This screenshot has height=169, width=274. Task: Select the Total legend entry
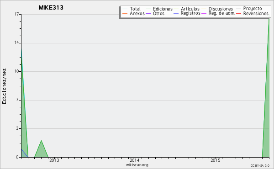135,9
